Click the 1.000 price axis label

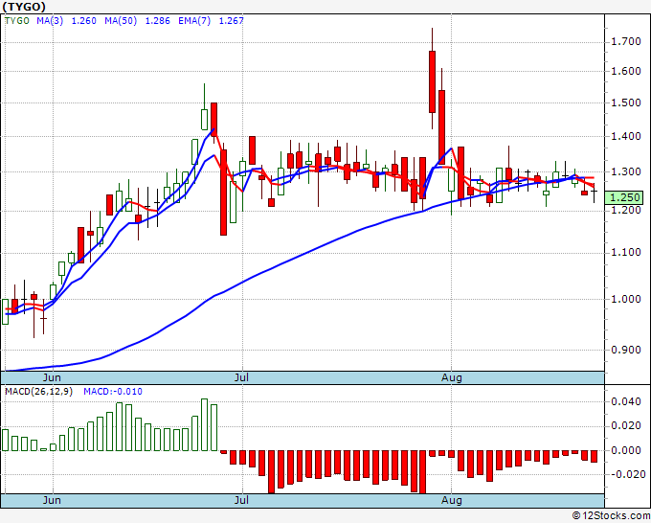click(626, 299)
